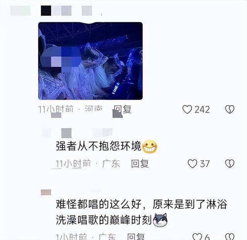This screenshot has width=247, height=240.
Task: Dislike the comment with 6 likes
Action: 230,237
